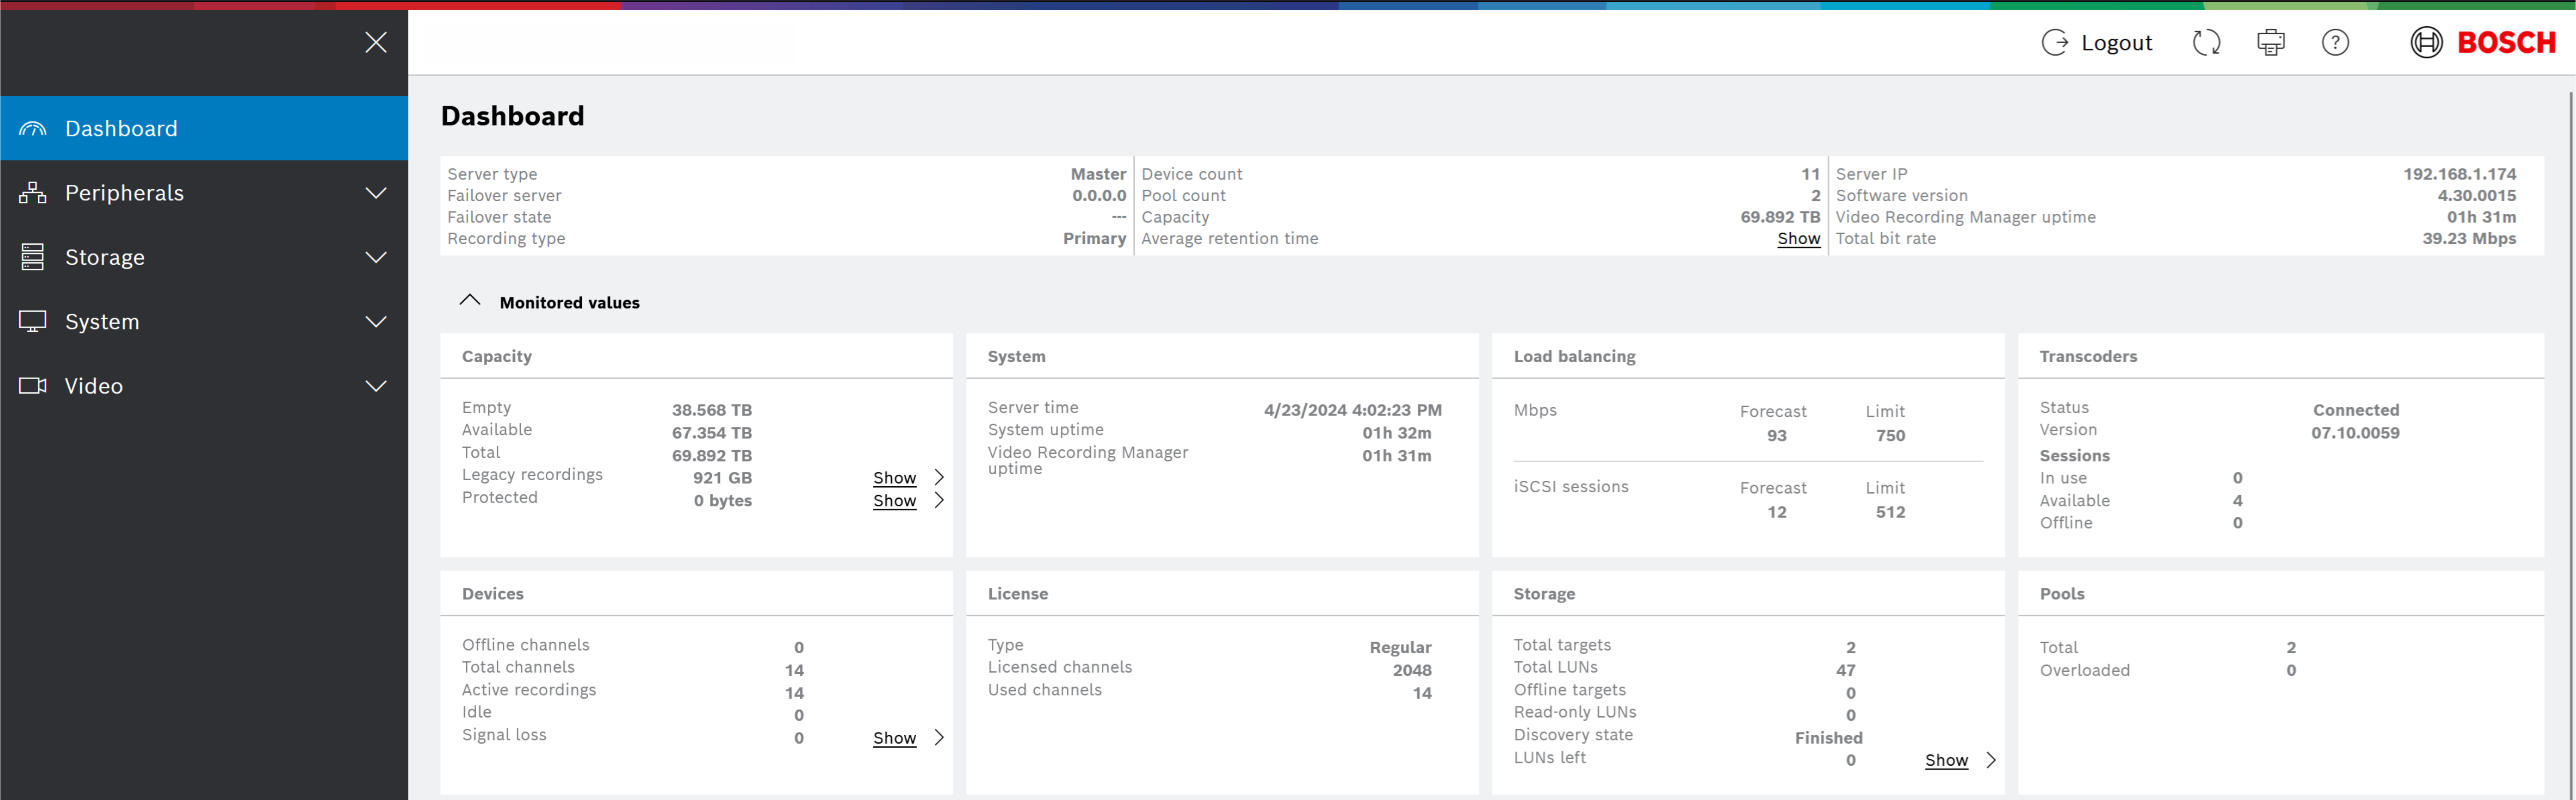The width and height of the screenshot is (2576, 800).
Task: Open the Dashboard menu item
Action: 204,128
